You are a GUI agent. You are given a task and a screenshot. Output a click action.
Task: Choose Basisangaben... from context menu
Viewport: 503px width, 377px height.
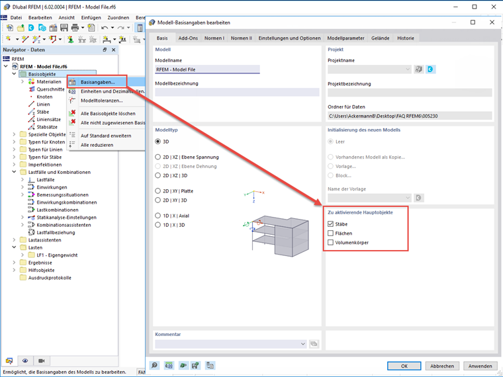97,82
